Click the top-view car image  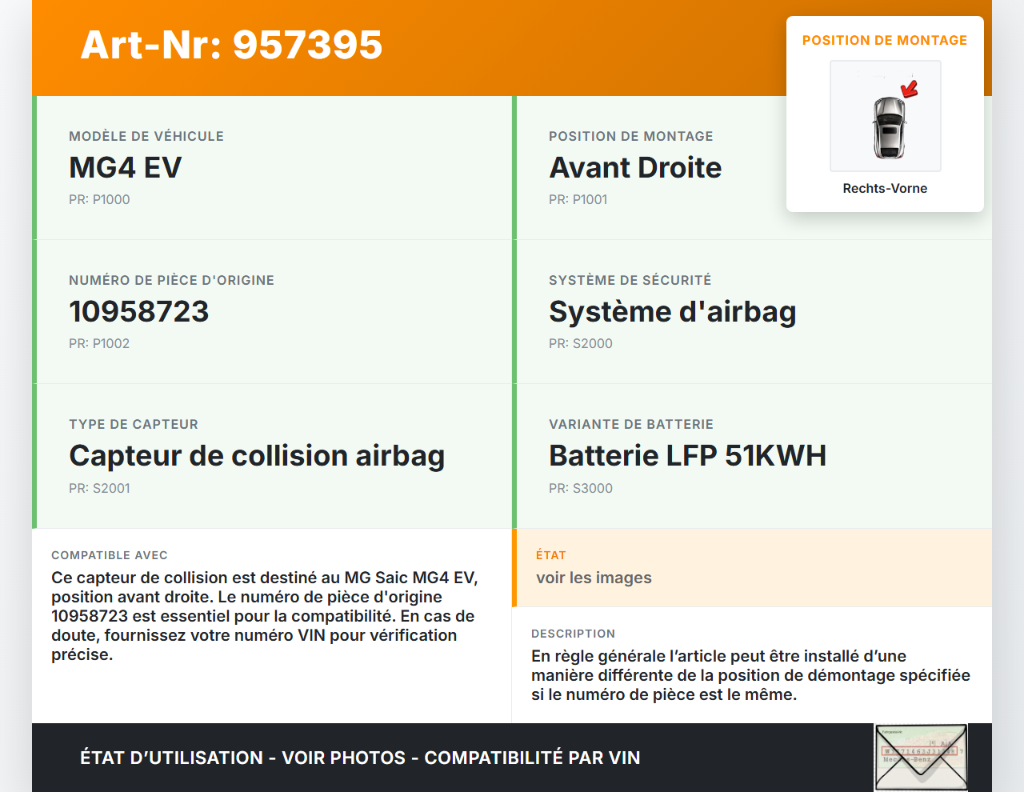pyautogui.click(x=887, y=126)
